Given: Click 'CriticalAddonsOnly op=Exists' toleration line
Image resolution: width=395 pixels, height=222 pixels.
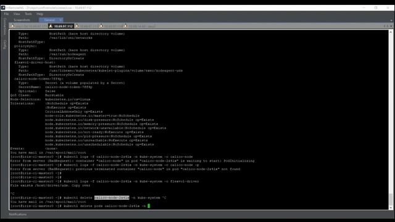Looking at the screenshot, I should (74, 112).
